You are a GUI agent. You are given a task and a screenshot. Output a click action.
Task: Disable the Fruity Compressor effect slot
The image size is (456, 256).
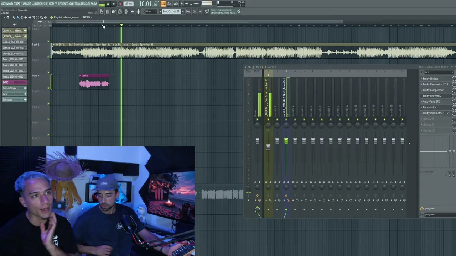click(454, 90)
